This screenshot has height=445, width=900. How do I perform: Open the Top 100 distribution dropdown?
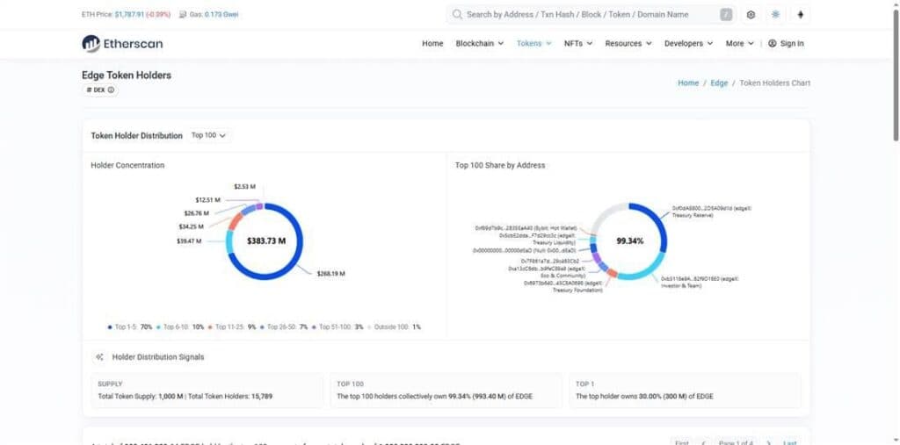point(209,135)
